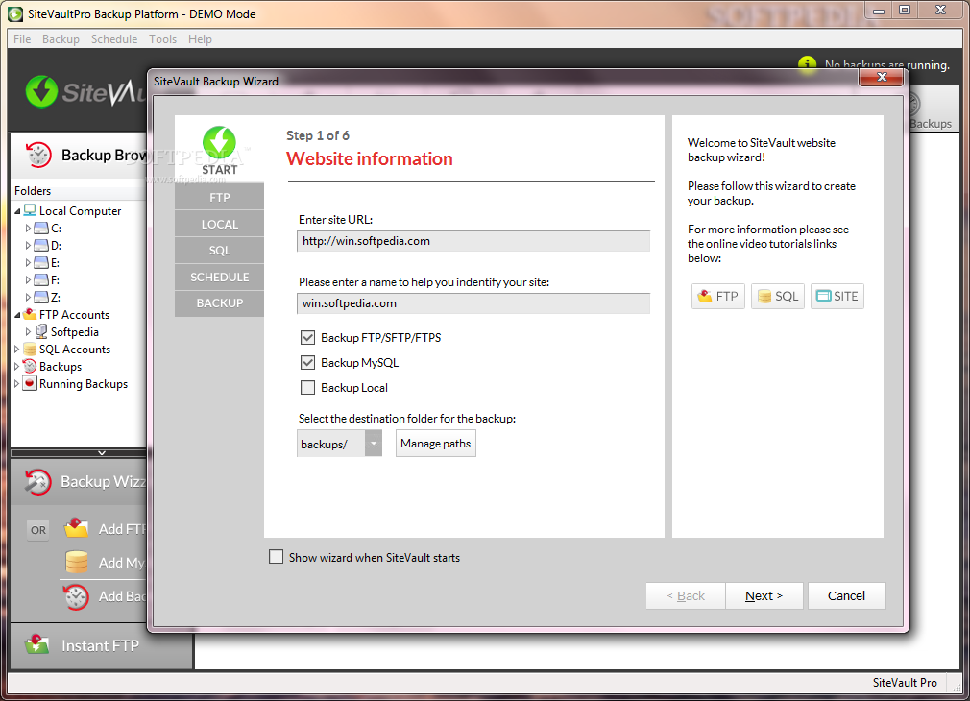
Task: Check the Backup Local checkbox
Action: click(x=307, y=388)
